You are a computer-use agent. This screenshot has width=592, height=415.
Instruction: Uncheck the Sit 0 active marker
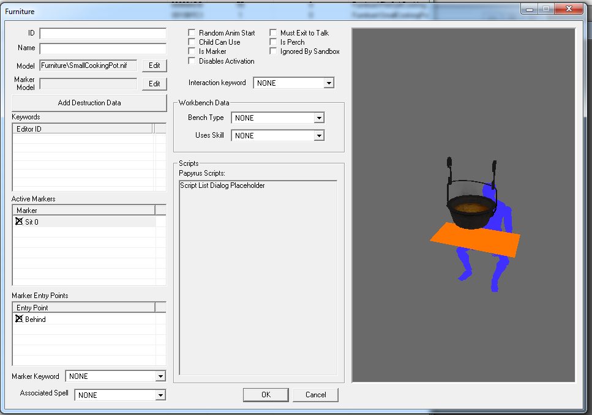(x=18, y=222)
